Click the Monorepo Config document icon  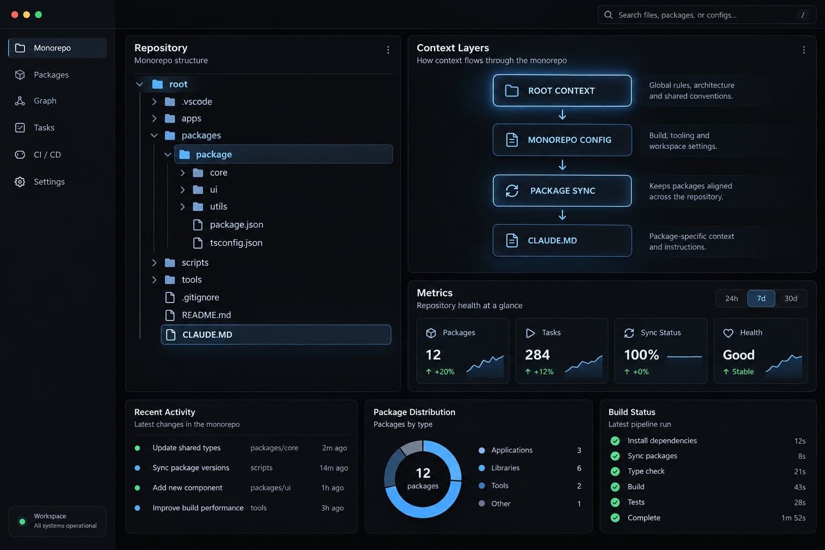pyautogui.click(x=512, y=140)
